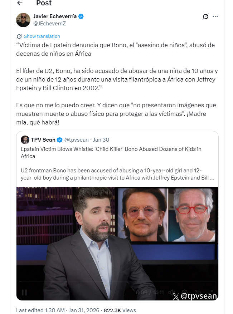Open the video settings gear
Viewport: 233px width, 314px height.
[x=184, y=293]
